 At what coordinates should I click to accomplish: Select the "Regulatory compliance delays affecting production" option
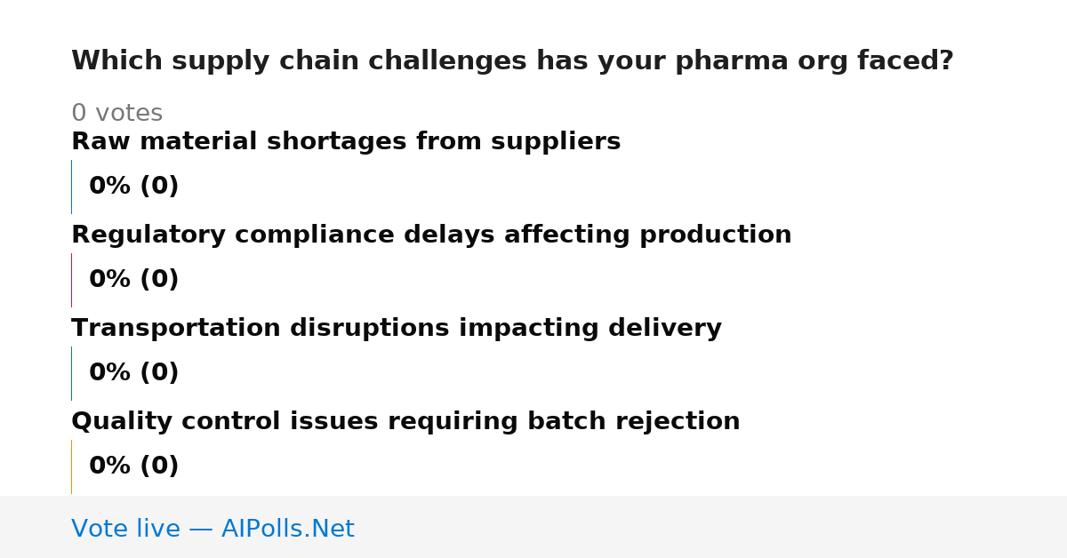[431, 235]
